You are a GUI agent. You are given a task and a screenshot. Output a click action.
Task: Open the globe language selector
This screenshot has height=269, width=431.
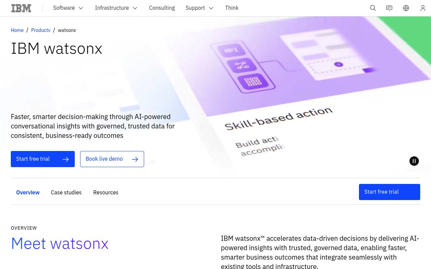click(406, 8)
